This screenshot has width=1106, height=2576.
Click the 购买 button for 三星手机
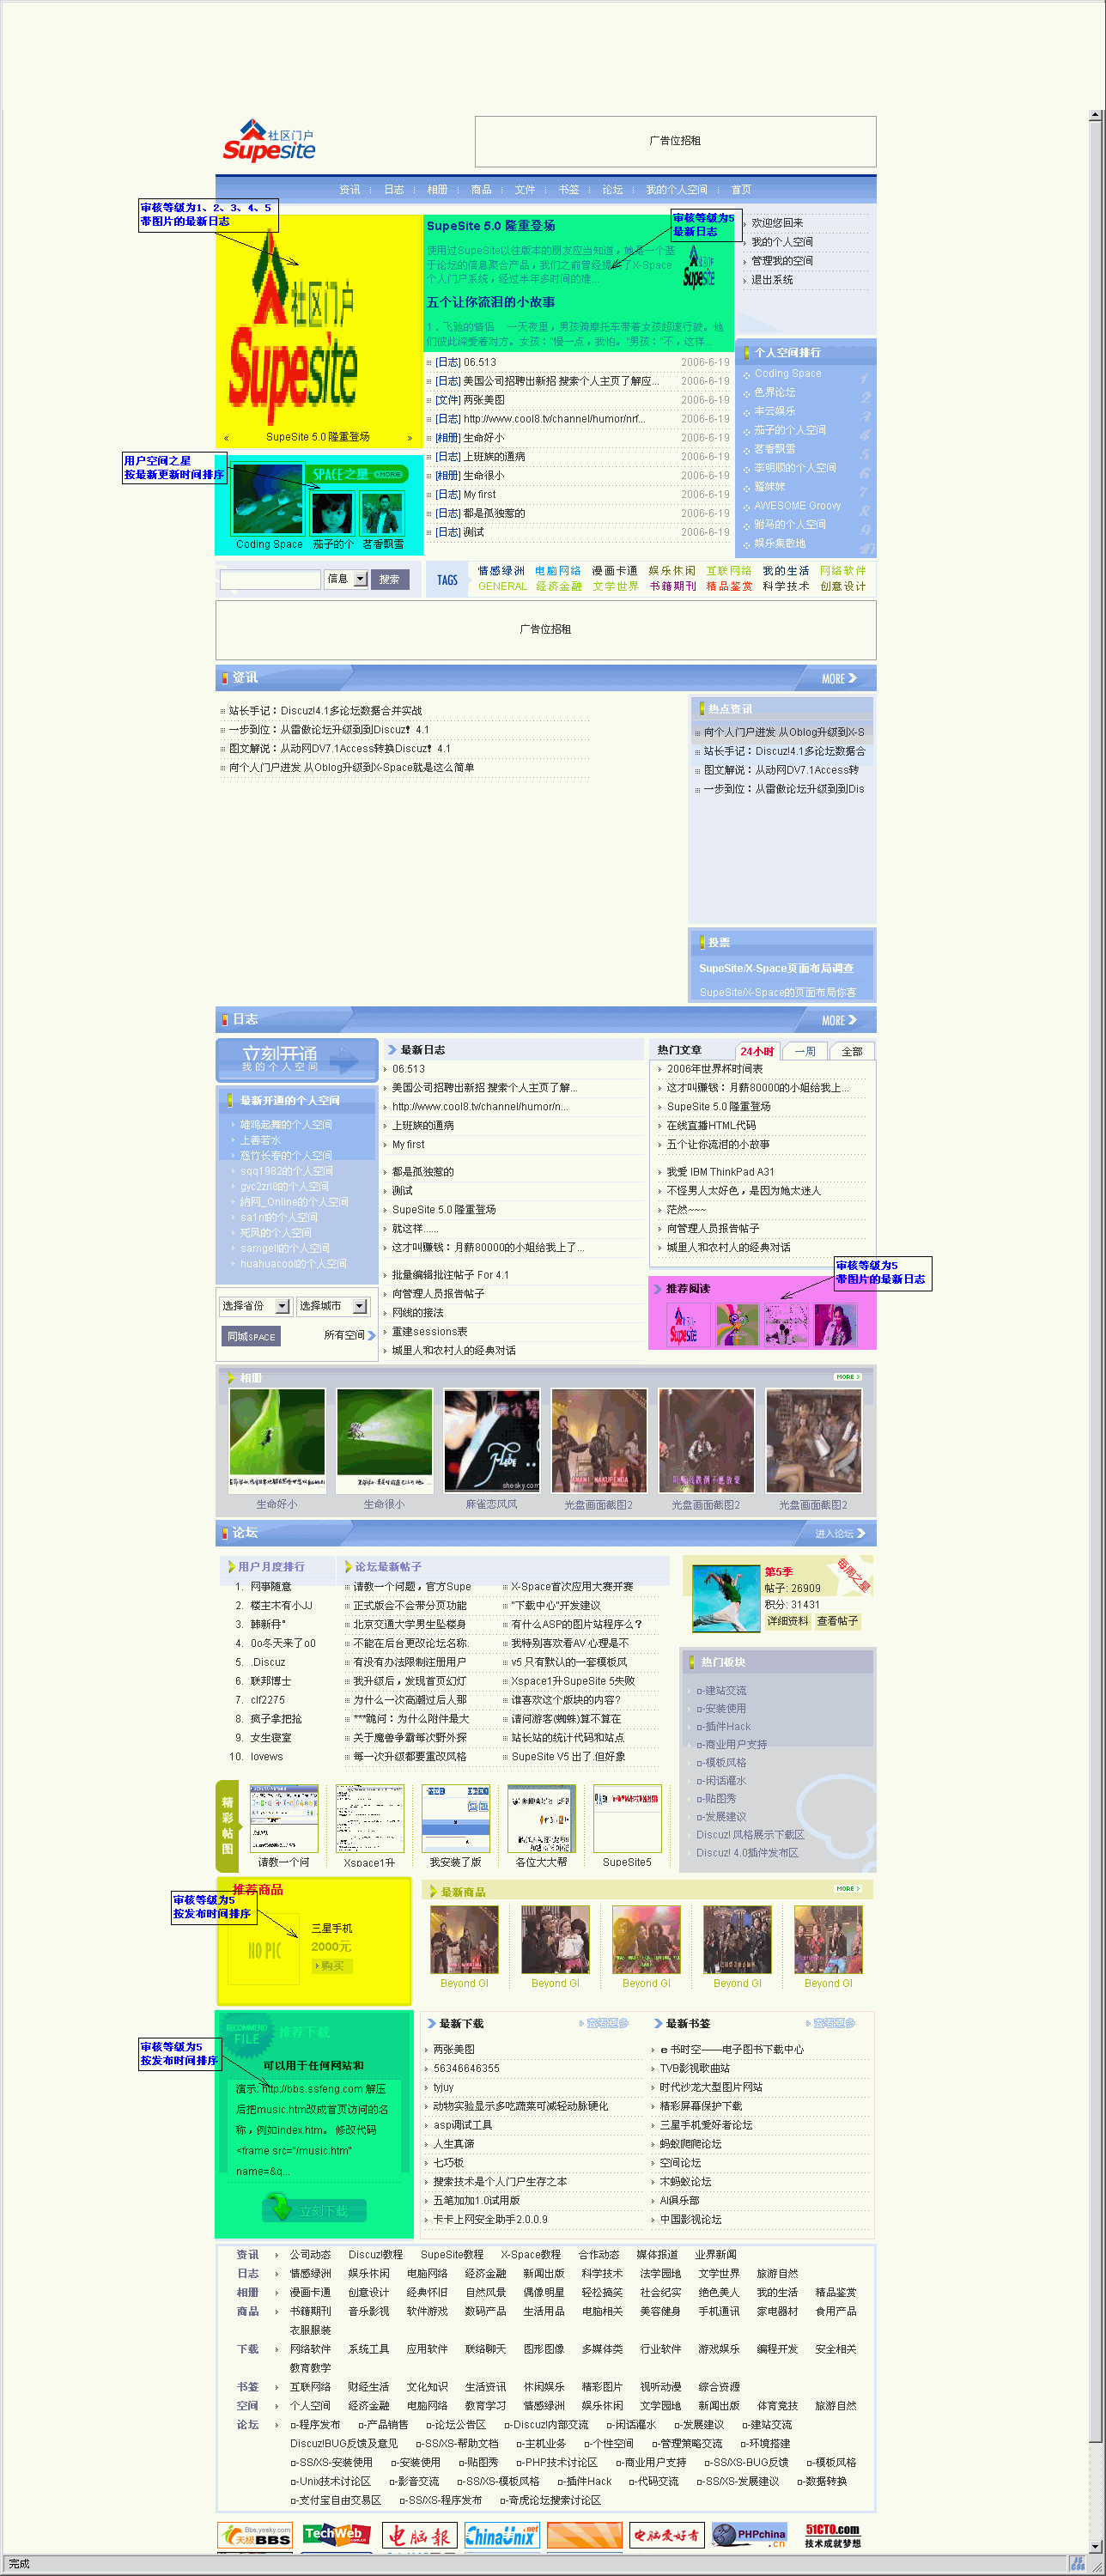coord(331,1966)
